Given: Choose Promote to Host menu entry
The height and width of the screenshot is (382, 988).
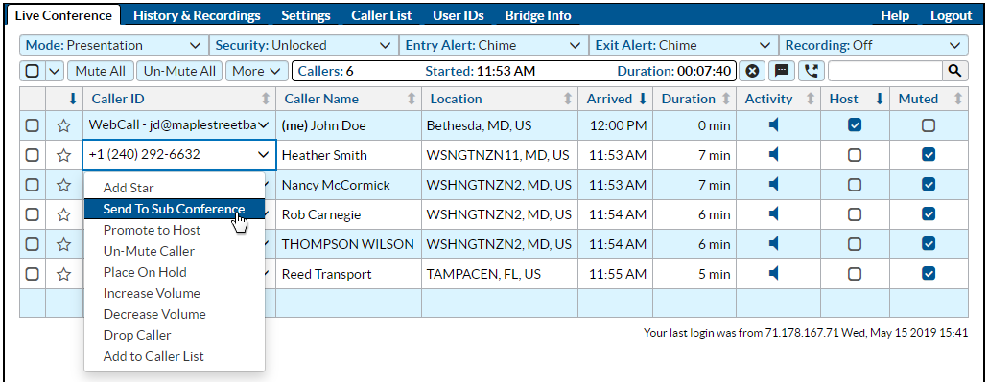Looking at the screenshot, I should (152, 230).
